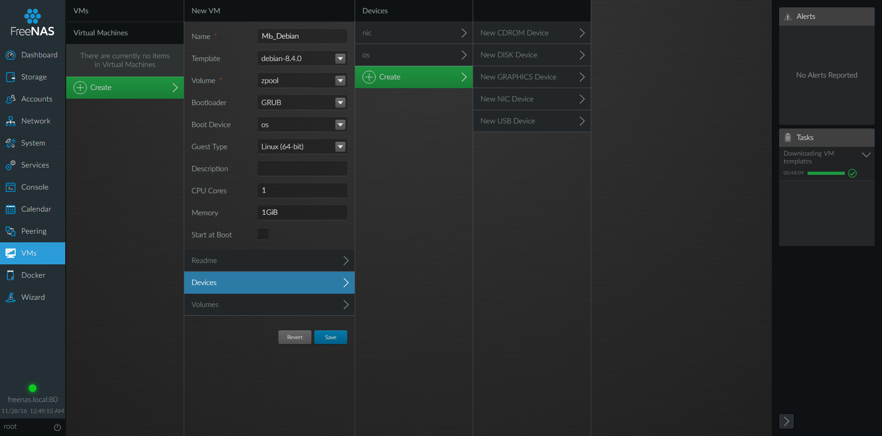This screenshot has height=436, width=882.
Task: Click the Revert button
Action: (295, 337)
